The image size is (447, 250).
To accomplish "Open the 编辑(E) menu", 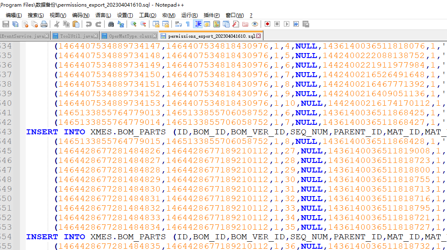I will click(x=14, y=15).
